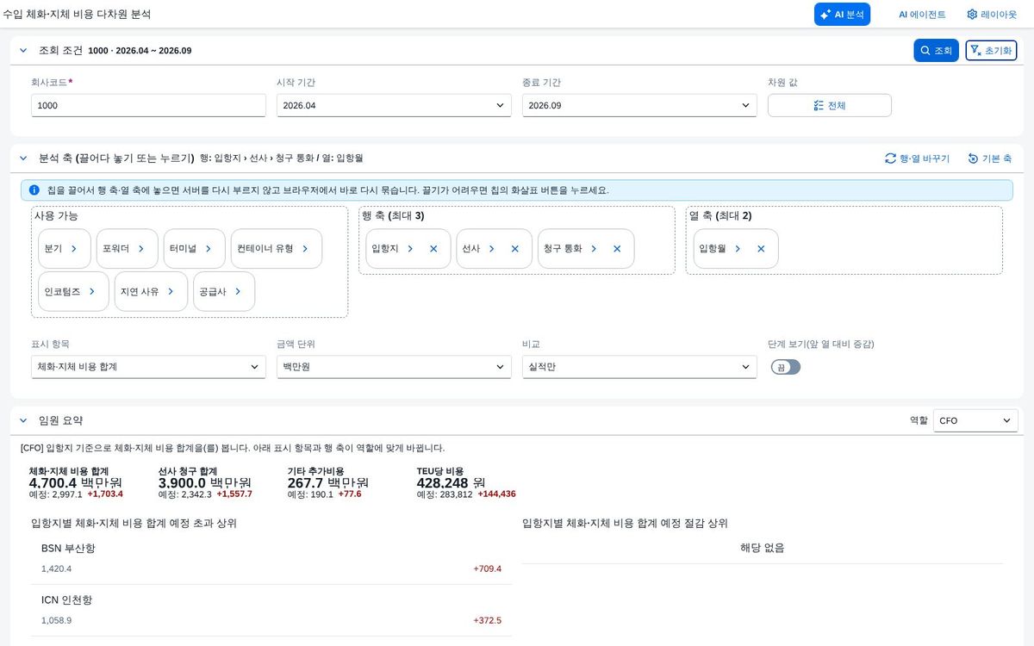Toggle the 단계 보기 switch

(x=786, y=367)
